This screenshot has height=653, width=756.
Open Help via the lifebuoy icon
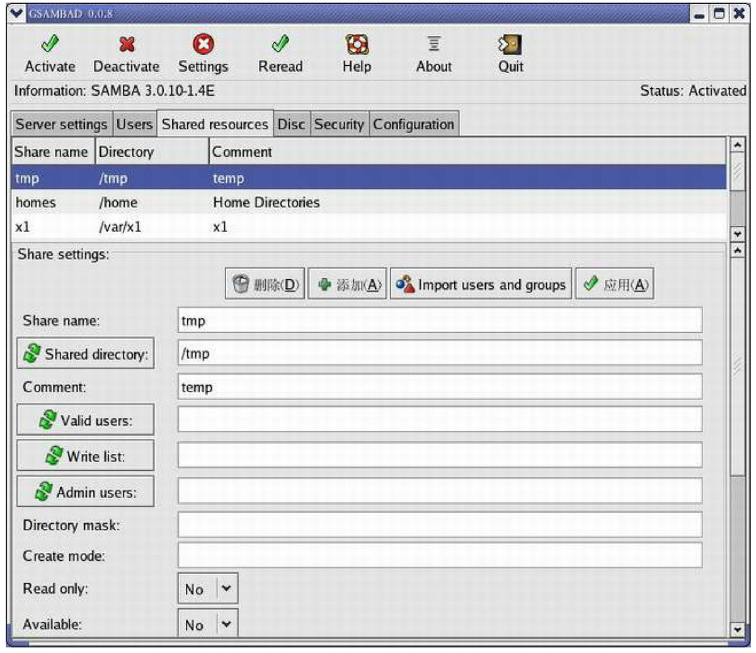357,44
